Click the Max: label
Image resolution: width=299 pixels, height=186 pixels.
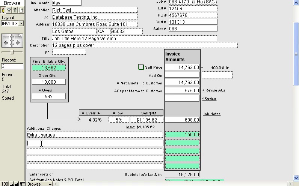[130, 127]
